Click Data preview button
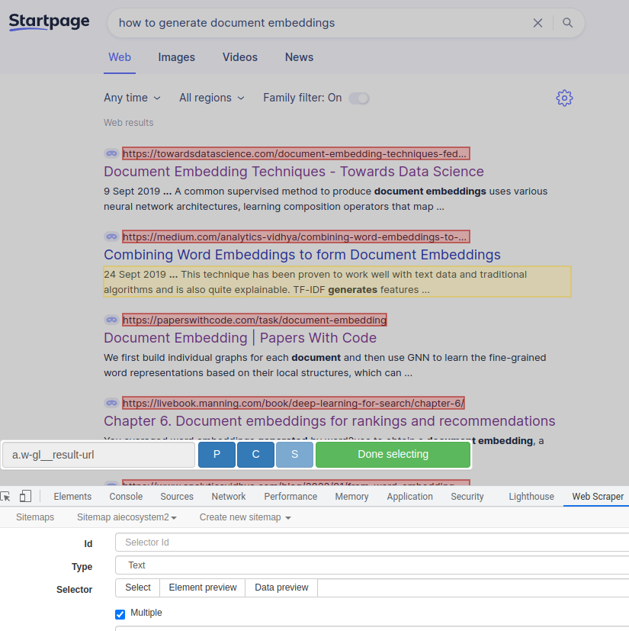The image size is (629, 631). (281, 588)
